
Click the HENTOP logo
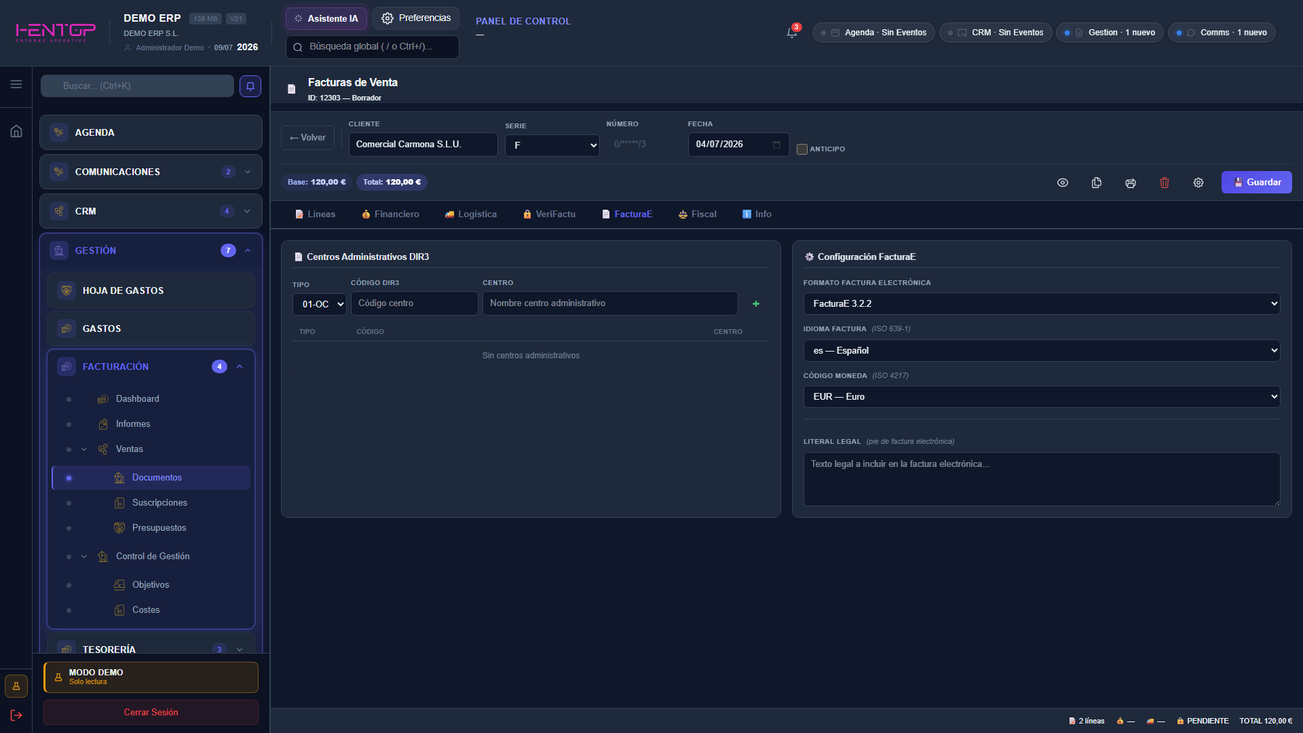[x=56, y=32]
